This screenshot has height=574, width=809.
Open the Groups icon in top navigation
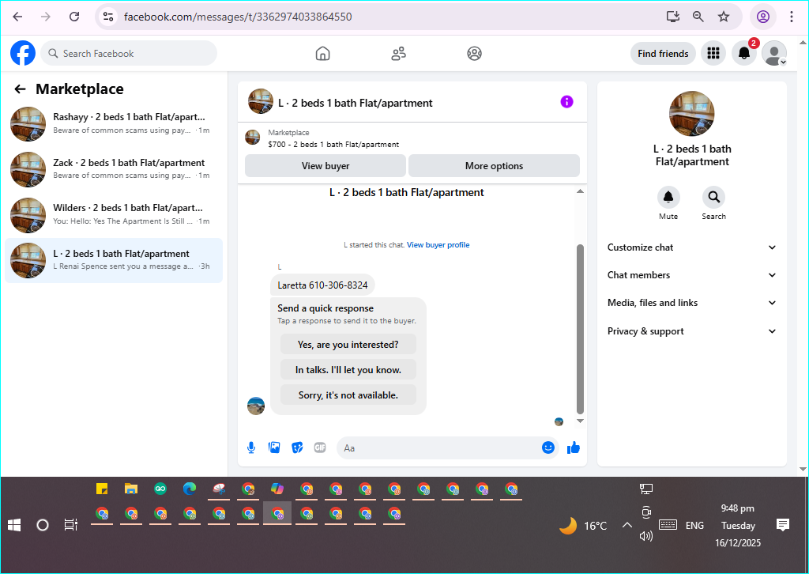point(474,53)
